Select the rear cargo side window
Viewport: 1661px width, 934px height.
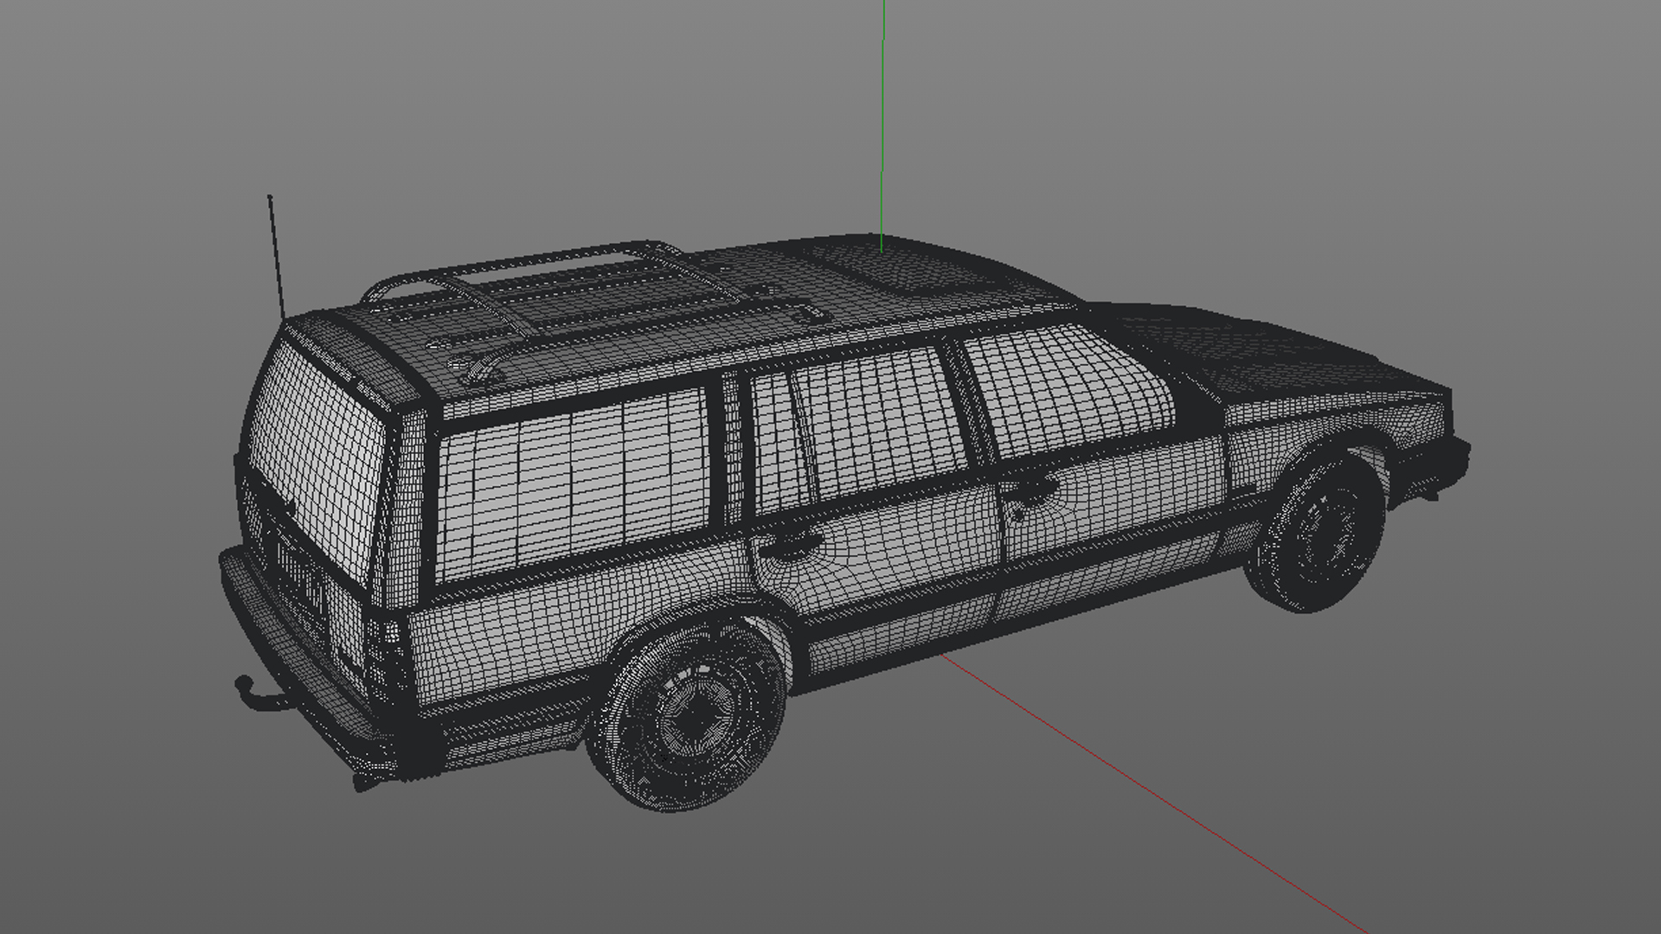coord(575,484)
